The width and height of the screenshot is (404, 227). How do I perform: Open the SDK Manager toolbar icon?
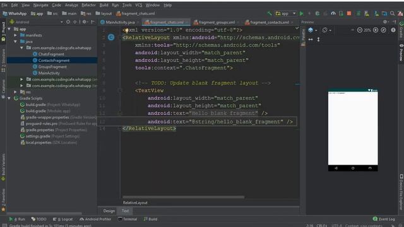click(376, 13)
